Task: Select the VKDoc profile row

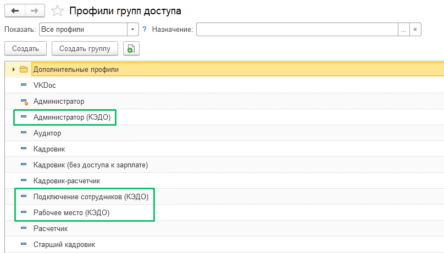Action: click(224, 85)
